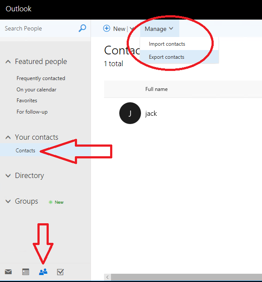Select the jack contact name
This screenshot has height=282, width=262.
point(151,113)
